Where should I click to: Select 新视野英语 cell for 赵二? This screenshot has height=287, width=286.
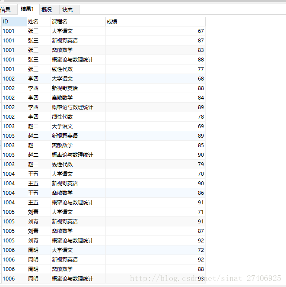[78, 136]
